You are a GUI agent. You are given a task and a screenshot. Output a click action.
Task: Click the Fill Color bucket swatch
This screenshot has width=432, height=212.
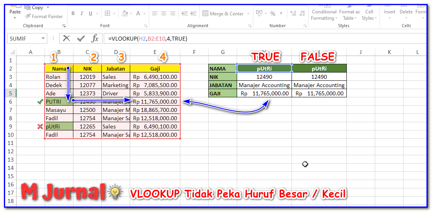click(125, 14)
